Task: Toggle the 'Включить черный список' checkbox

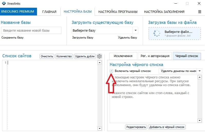Action: 111,71
